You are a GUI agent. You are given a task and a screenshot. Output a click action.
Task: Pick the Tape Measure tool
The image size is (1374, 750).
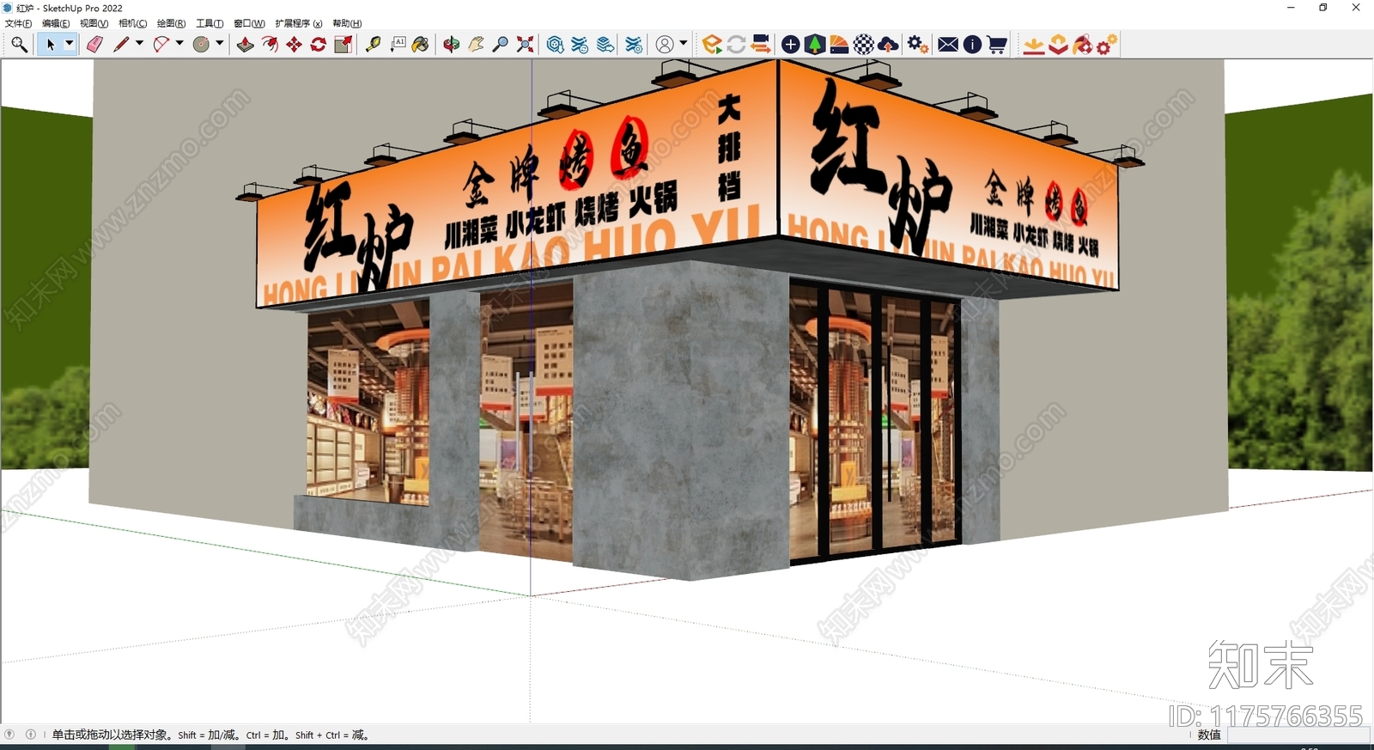coord(373,45)
